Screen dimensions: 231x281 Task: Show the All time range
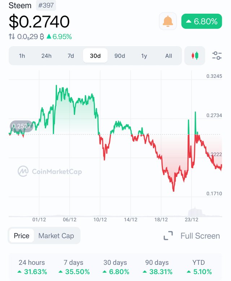(169, 56)
